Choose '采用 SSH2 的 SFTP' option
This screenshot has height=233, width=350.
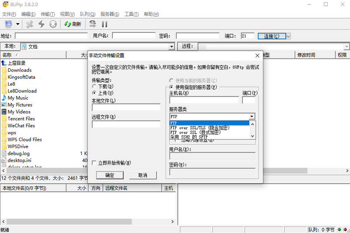195,137
